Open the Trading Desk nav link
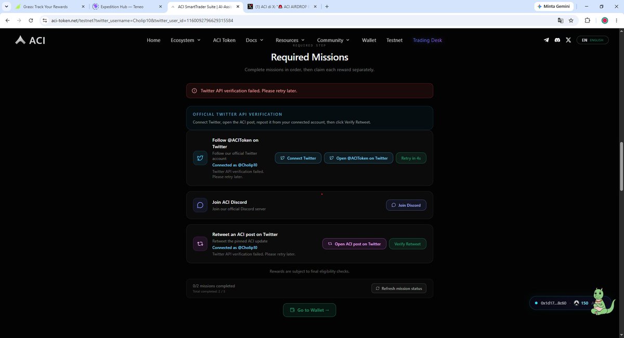Viewport: 624px width, 338px height. (427, 40)
